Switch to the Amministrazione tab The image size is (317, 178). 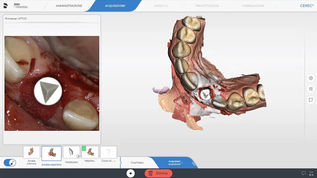pos(69,6)
